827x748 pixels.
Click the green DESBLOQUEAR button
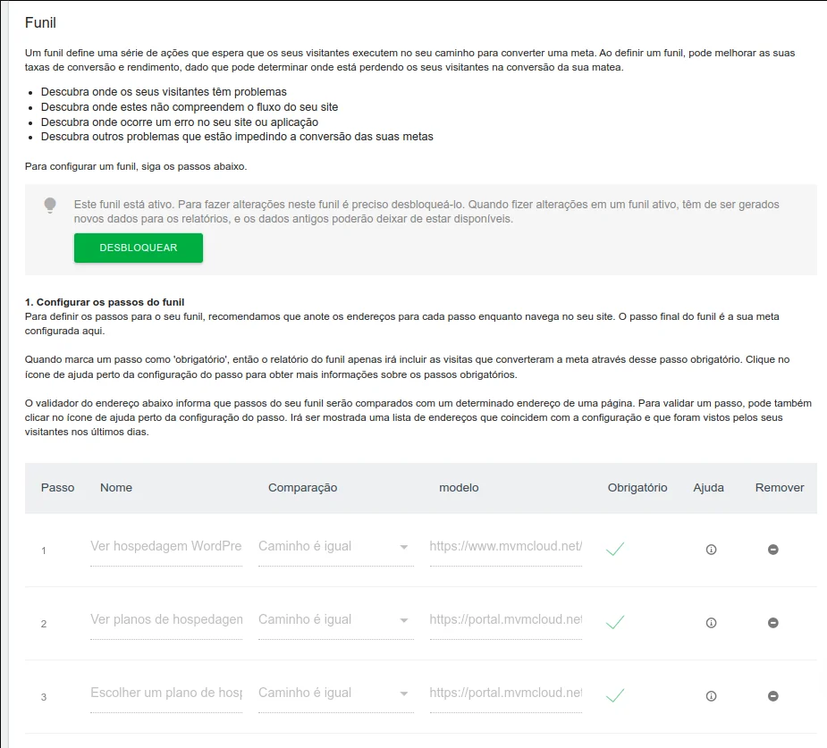[x=139, y=248]
